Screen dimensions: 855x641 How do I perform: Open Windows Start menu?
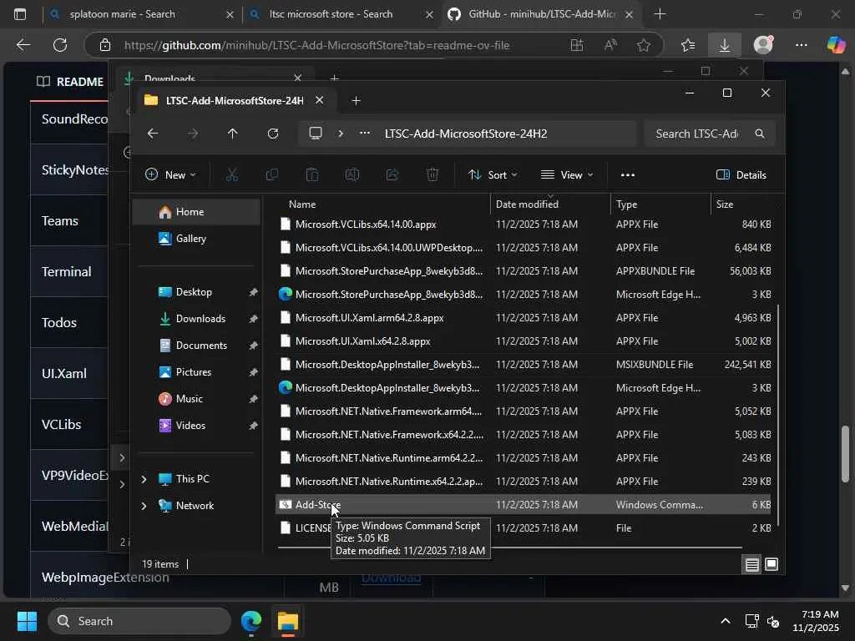point(27,621)
